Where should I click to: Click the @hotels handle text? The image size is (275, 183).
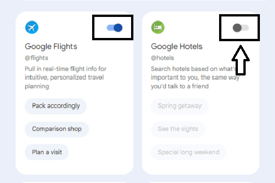tap(162, 58)
